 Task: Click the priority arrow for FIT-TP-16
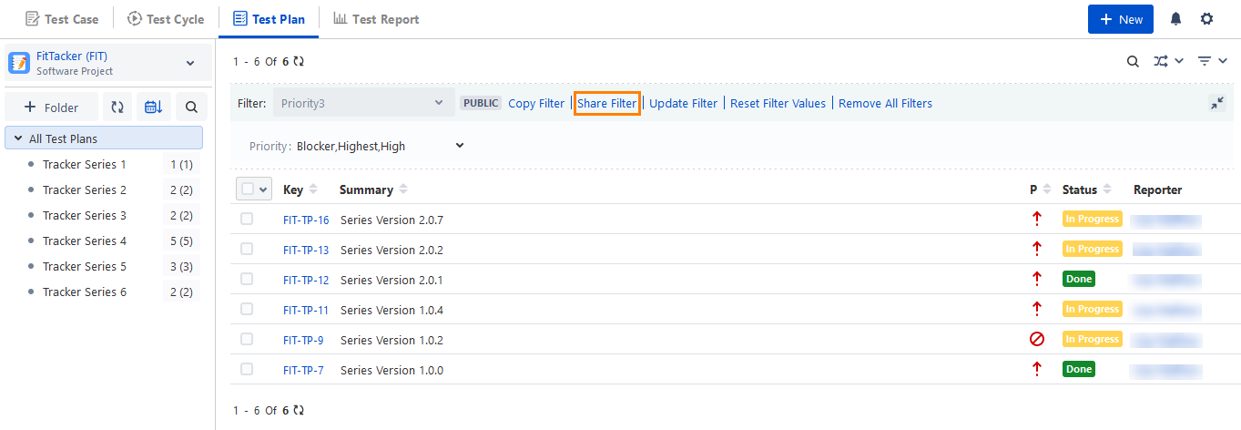(x=1036, y=219)
